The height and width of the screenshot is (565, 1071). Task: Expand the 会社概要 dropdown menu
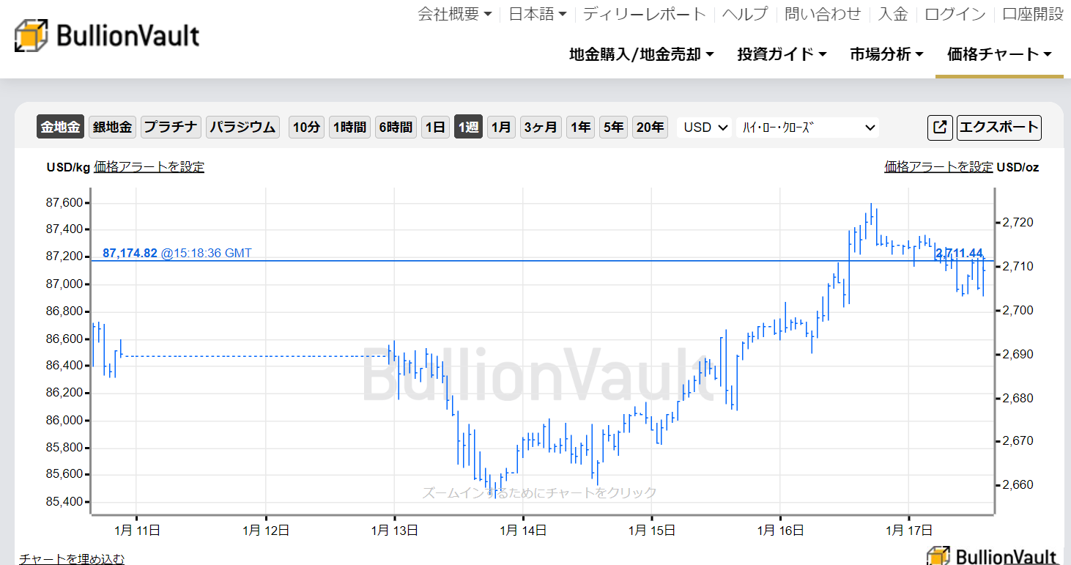(455, 14)
